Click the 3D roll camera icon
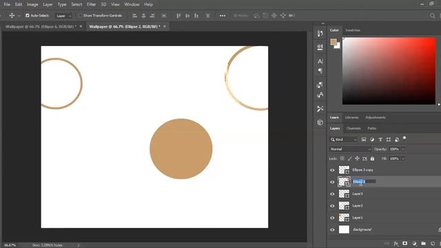The height and width of the screenshot is (248, 441). (265, 15)
